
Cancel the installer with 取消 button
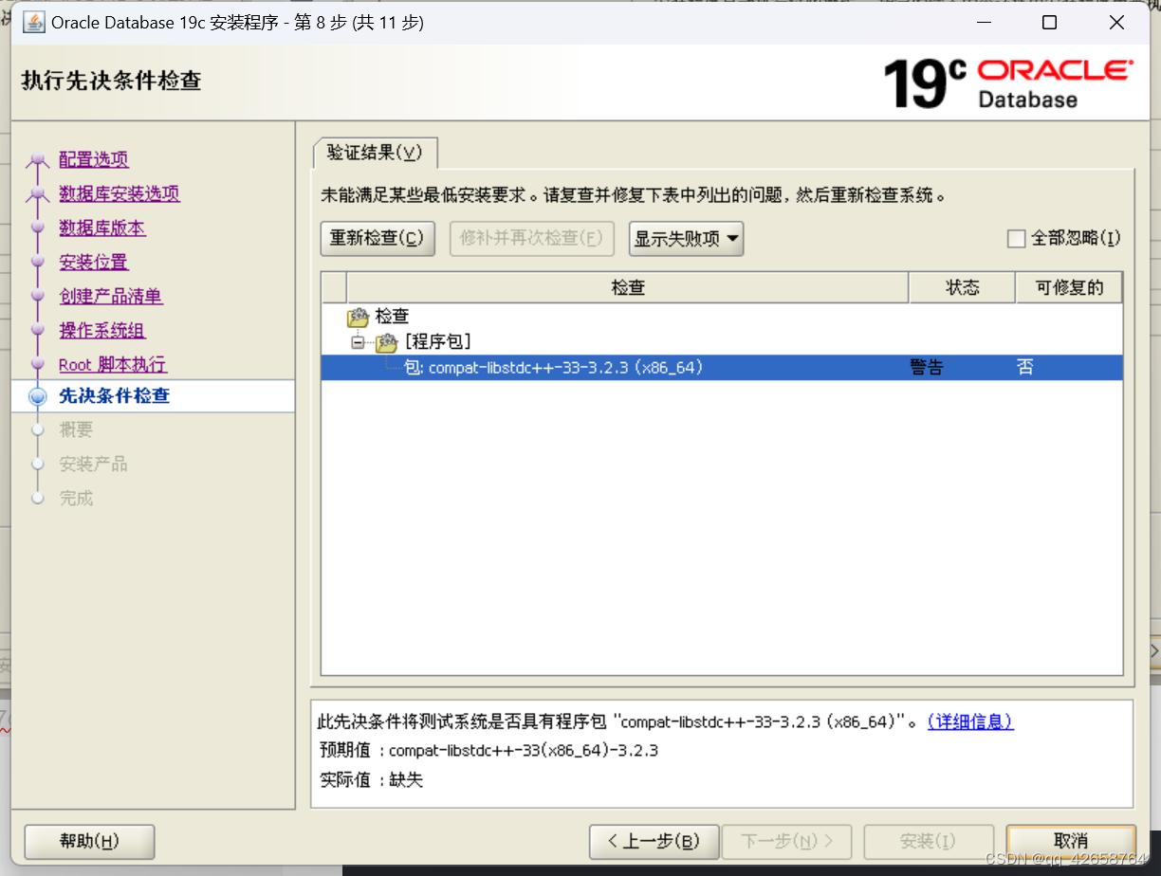pyautogui.click(x=1071, y=842)
